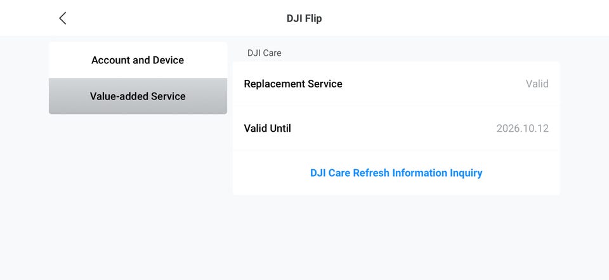609x280 pixels.
Task: Go back from the DJI Flip page
Action: pyautogui.click(x=62, y=18)
